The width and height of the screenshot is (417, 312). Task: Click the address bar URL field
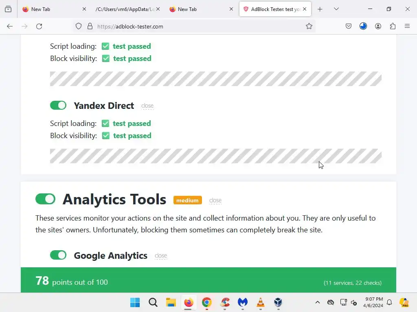[194, 26]
